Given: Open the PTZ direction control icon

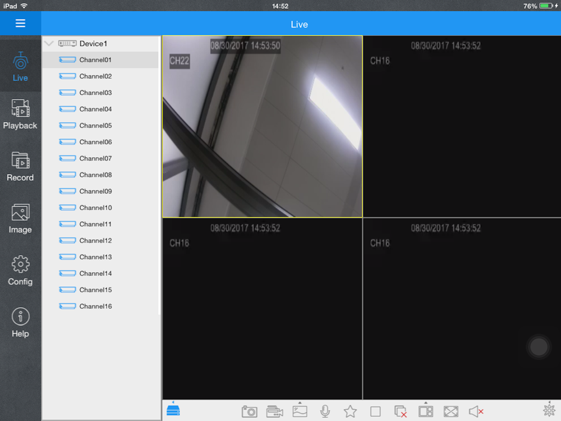Looking at the screenshot, I should 549,410.
